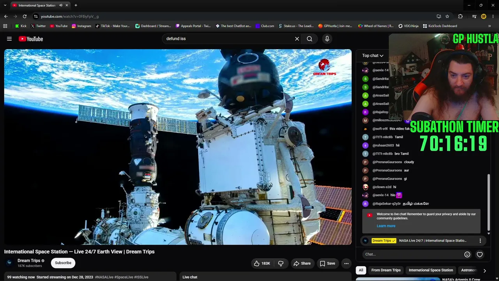499x281 pixels.
Task: Follow the Learn more chat guidelines link
Action: (x=386, y=226)
